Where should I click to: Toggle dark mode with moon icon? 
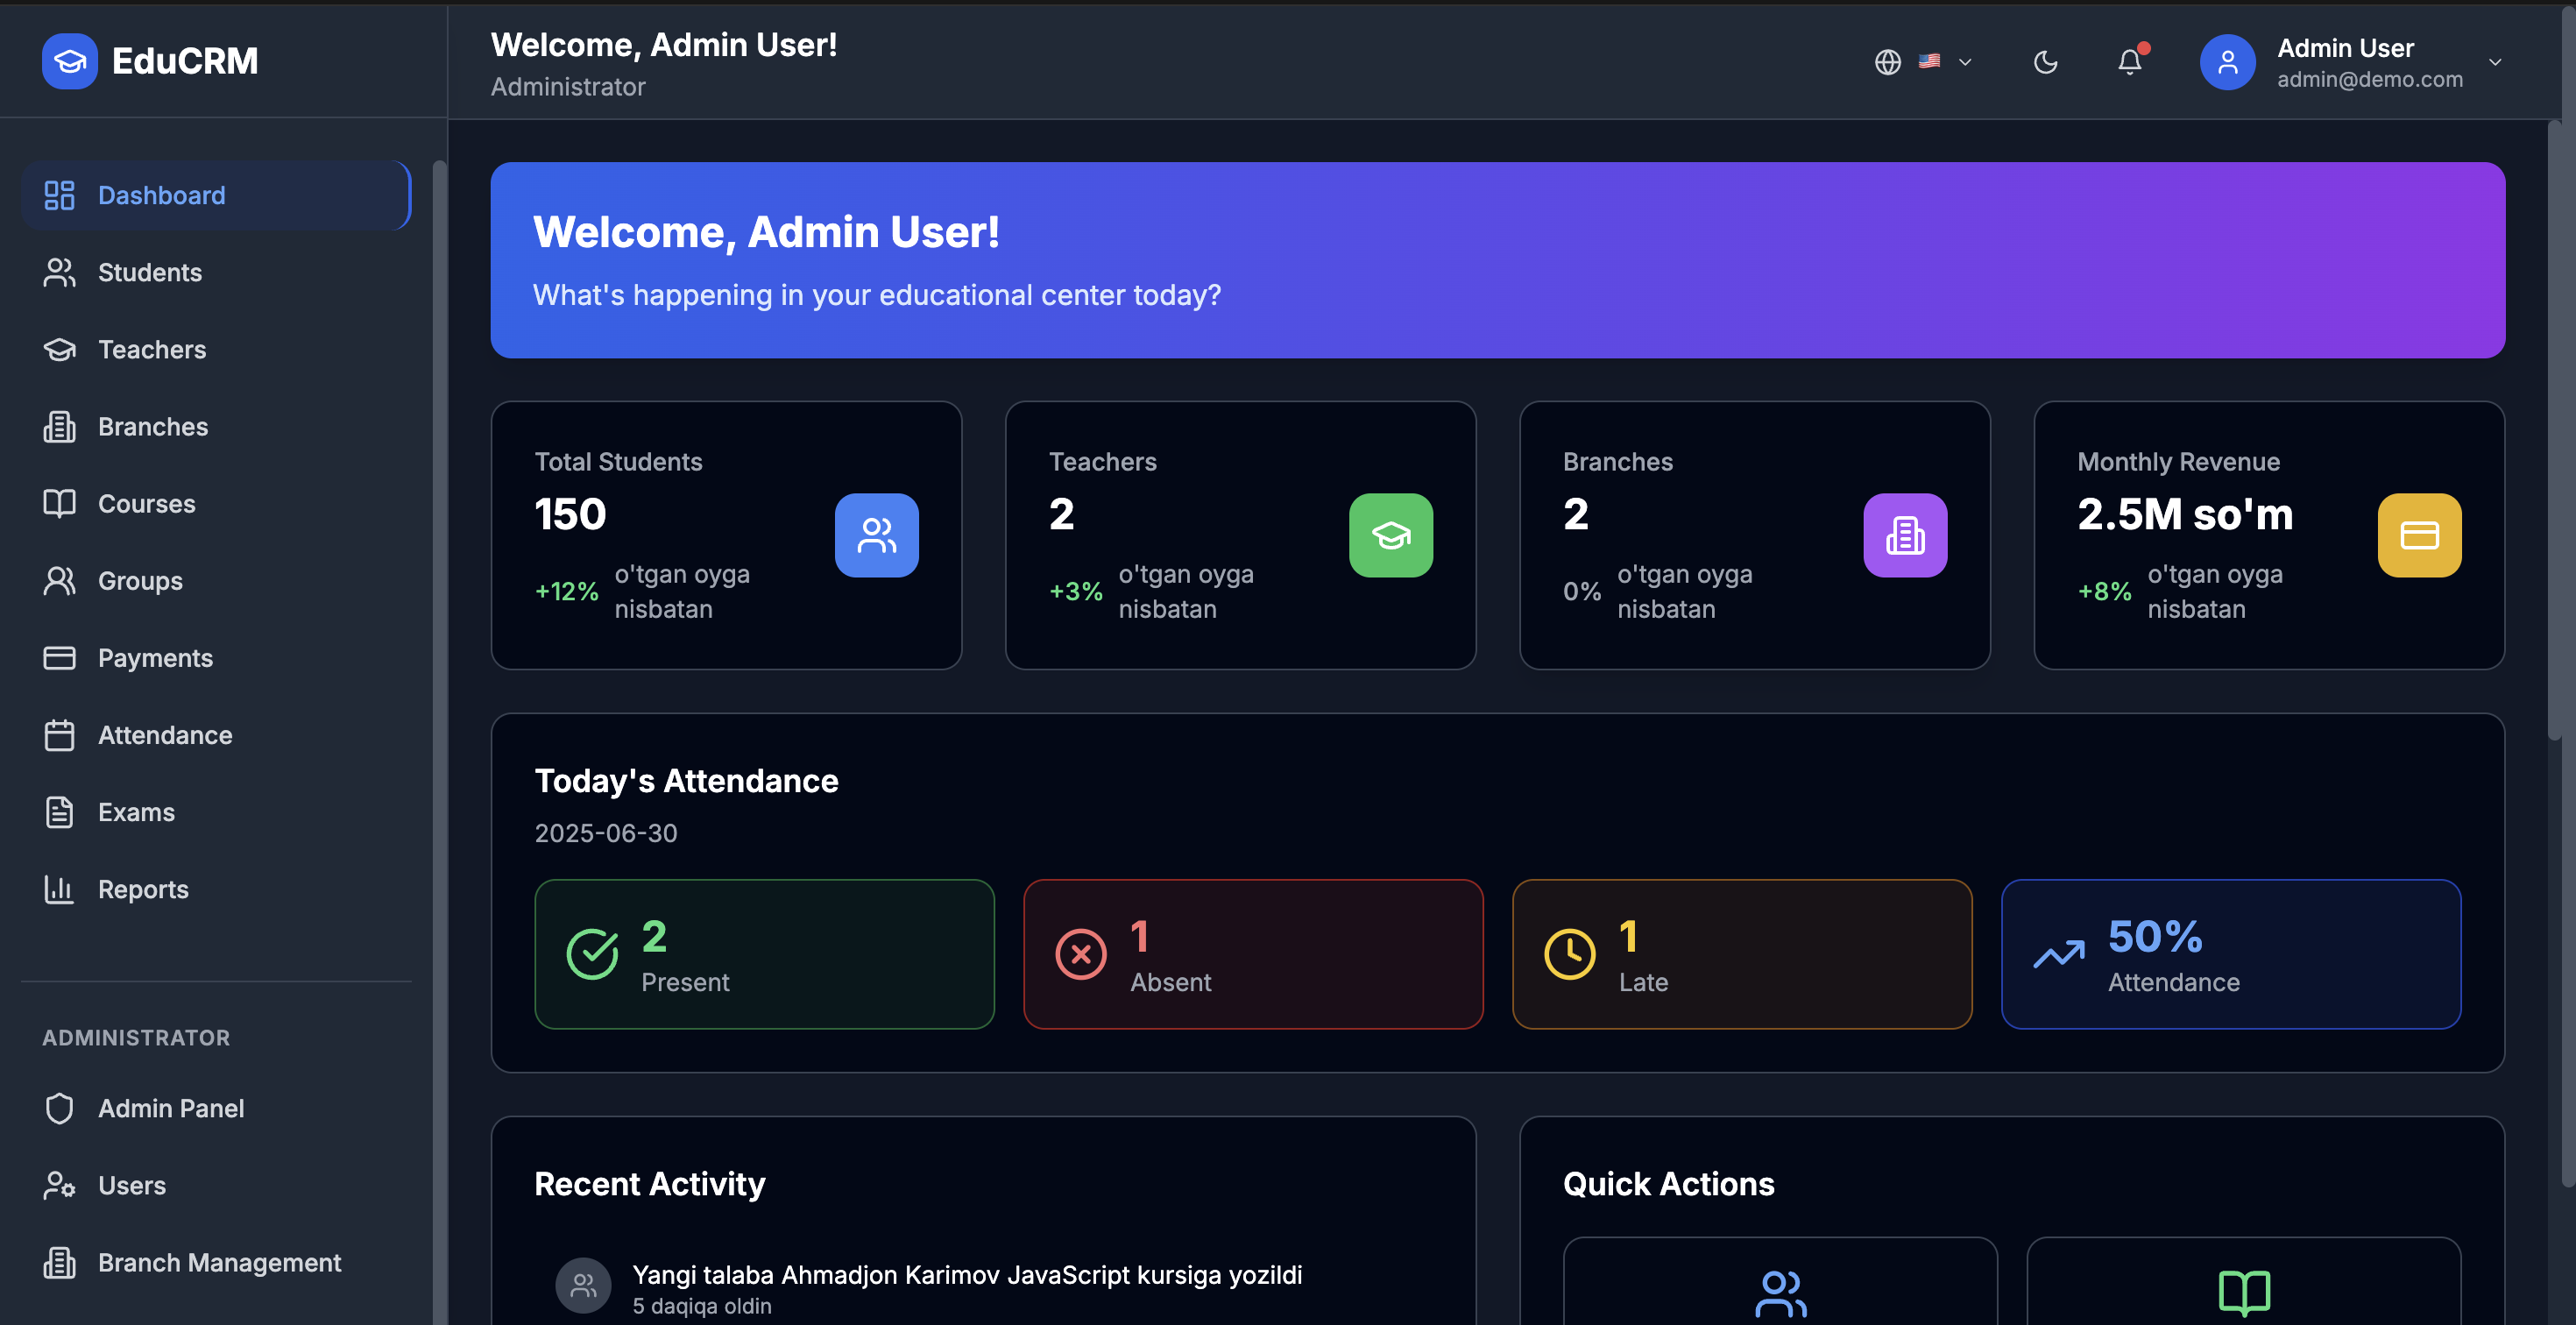[2045, 62]
